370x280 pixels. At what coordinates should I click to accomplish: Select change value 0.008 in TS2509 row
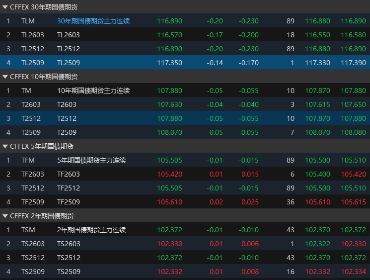click(250, 272)
